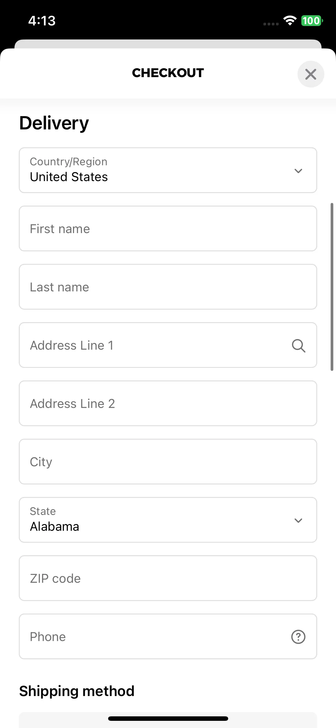Viewport: 336px width, 728px height.
Task: Open the State selector showing Alabama
Action: (168, 520)
